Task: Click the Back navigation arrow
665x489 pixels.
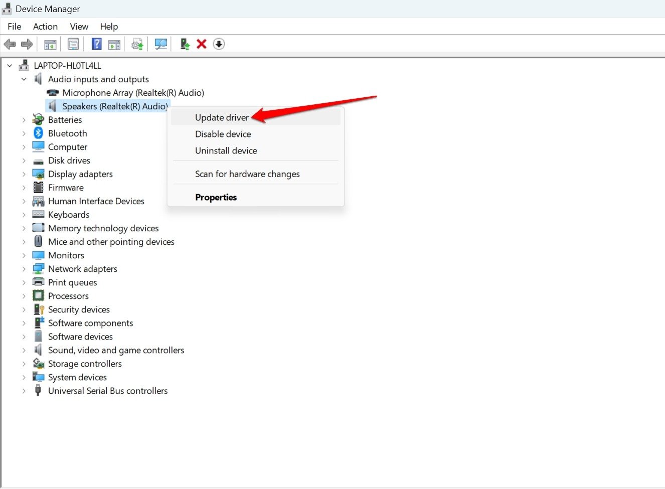Action: pyautogui.click(x=10, y=44)
